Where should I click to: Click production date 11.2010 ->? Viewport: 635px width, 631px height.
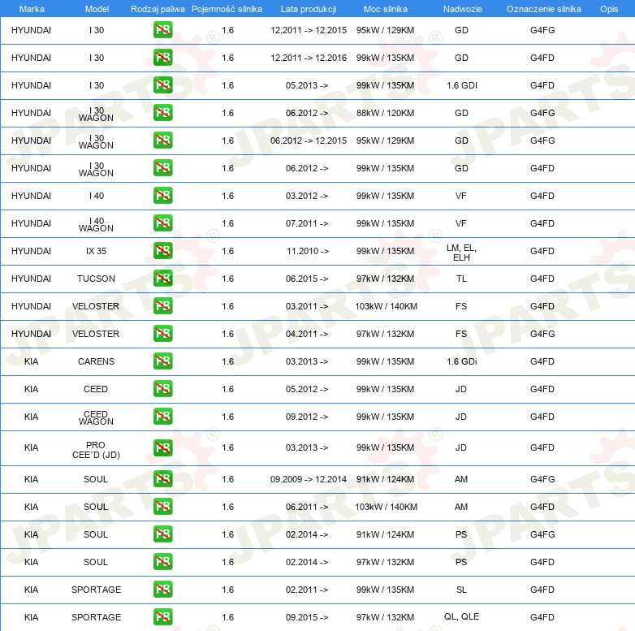coord(308,251)
